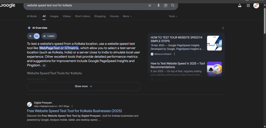
Task: Open Search Labs flask icon
Action: tap(240, 5)
